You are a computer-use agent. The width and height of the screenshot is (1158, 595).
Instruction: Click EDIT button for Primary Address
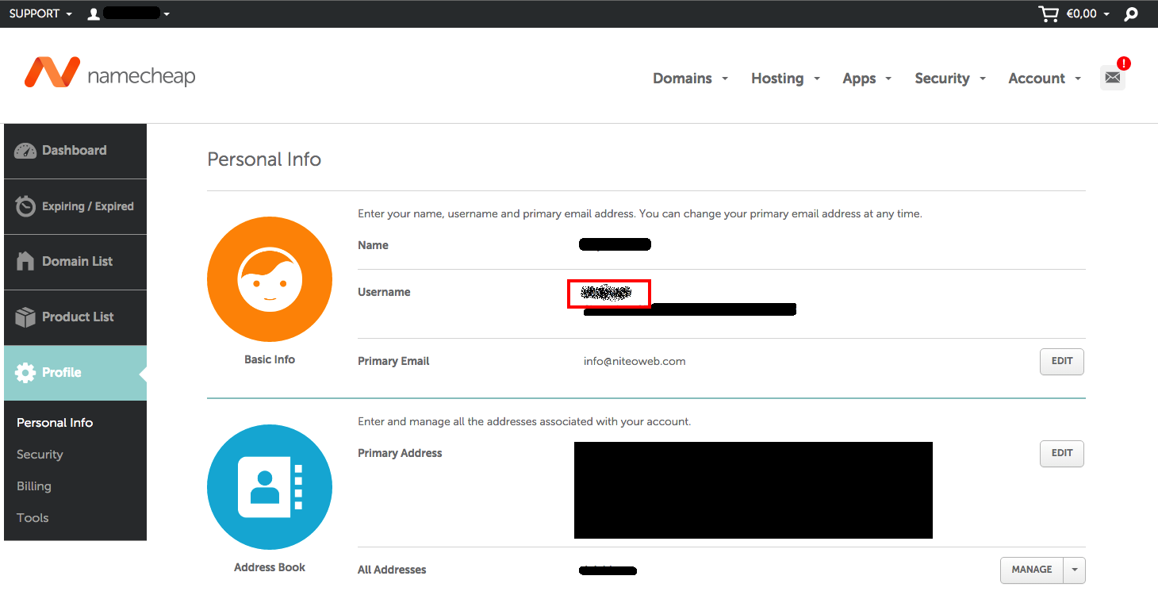[x=1062, y=454]
